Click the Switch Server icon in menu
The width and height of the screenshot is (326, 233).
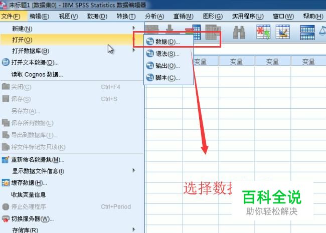click(x=6, y=219)
